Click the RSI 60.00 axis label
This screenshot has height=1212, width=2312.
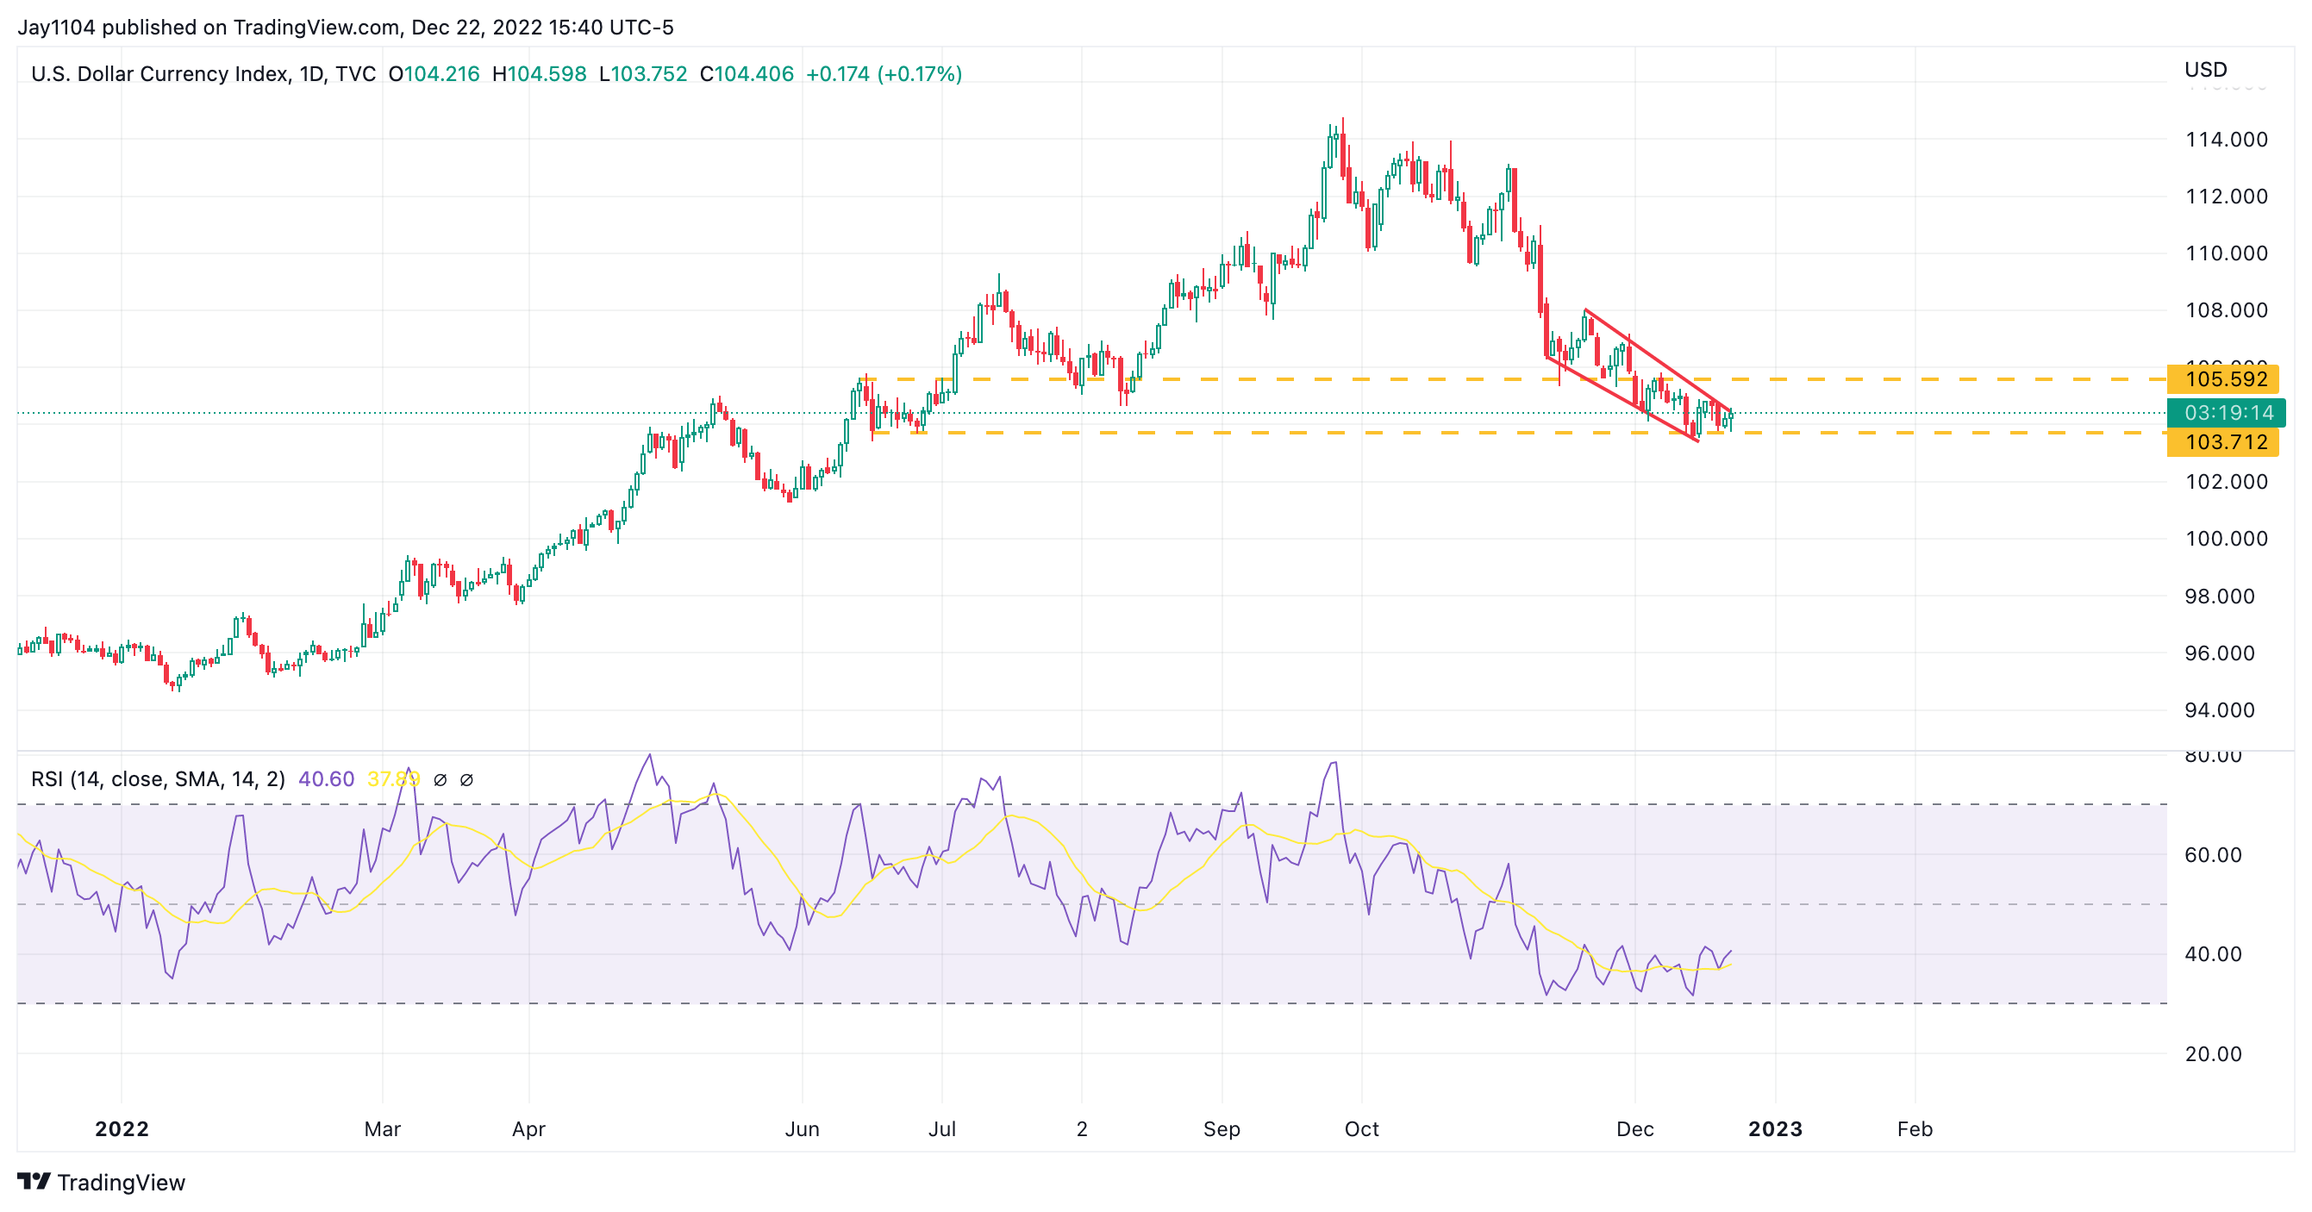click(x=2213, y=854)
